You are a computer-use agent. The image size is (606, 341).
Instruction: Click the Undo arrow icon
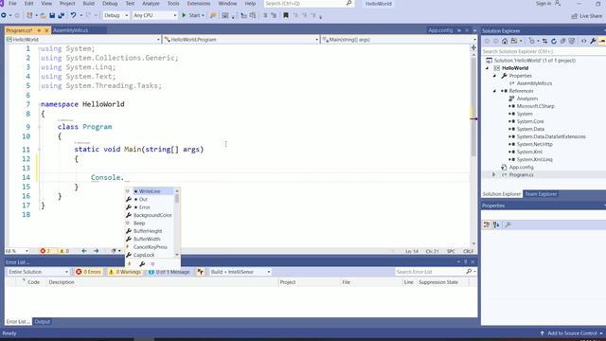tap(73, 15)
